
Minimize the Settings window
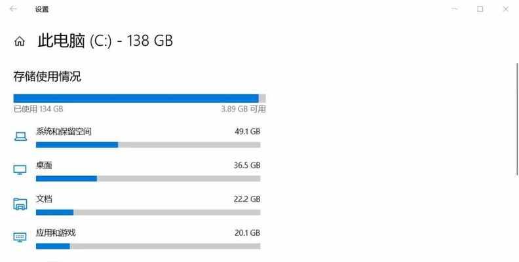tap(455, 9)
